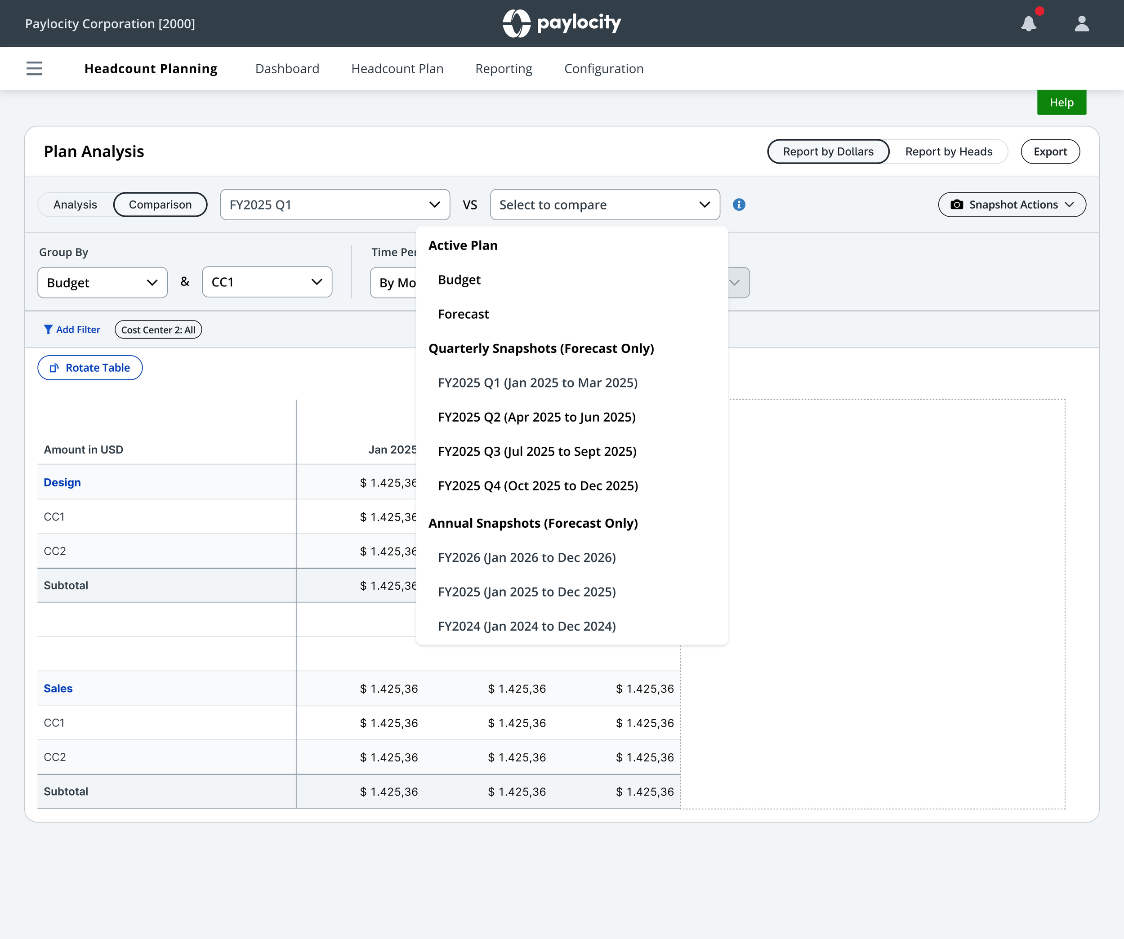Open the hamburger navigation menu
The height and width of the screenshot is (939, 1124).
[34, 68]
